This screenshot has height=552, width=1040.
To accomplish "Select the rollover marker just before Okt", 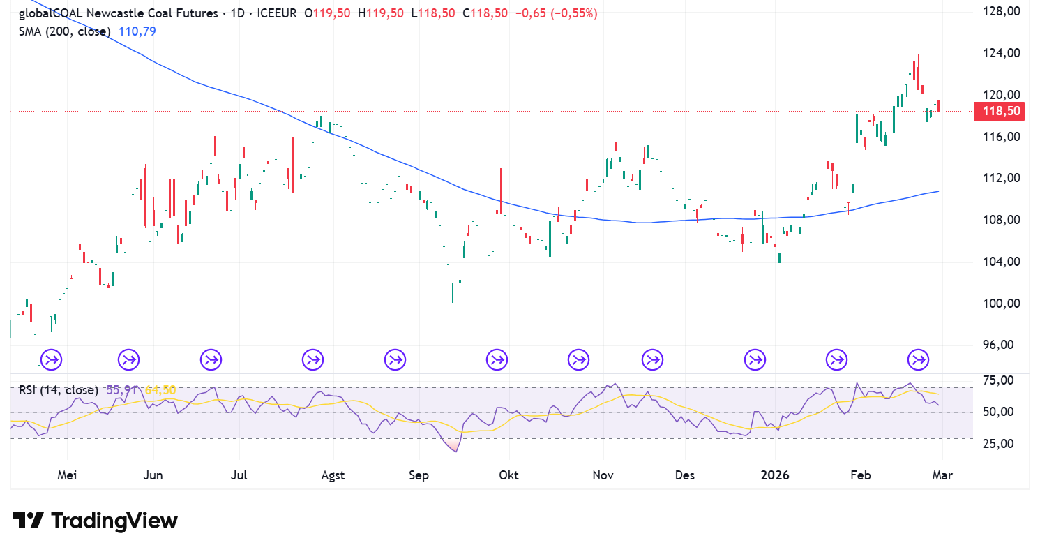I will point(497,360).
